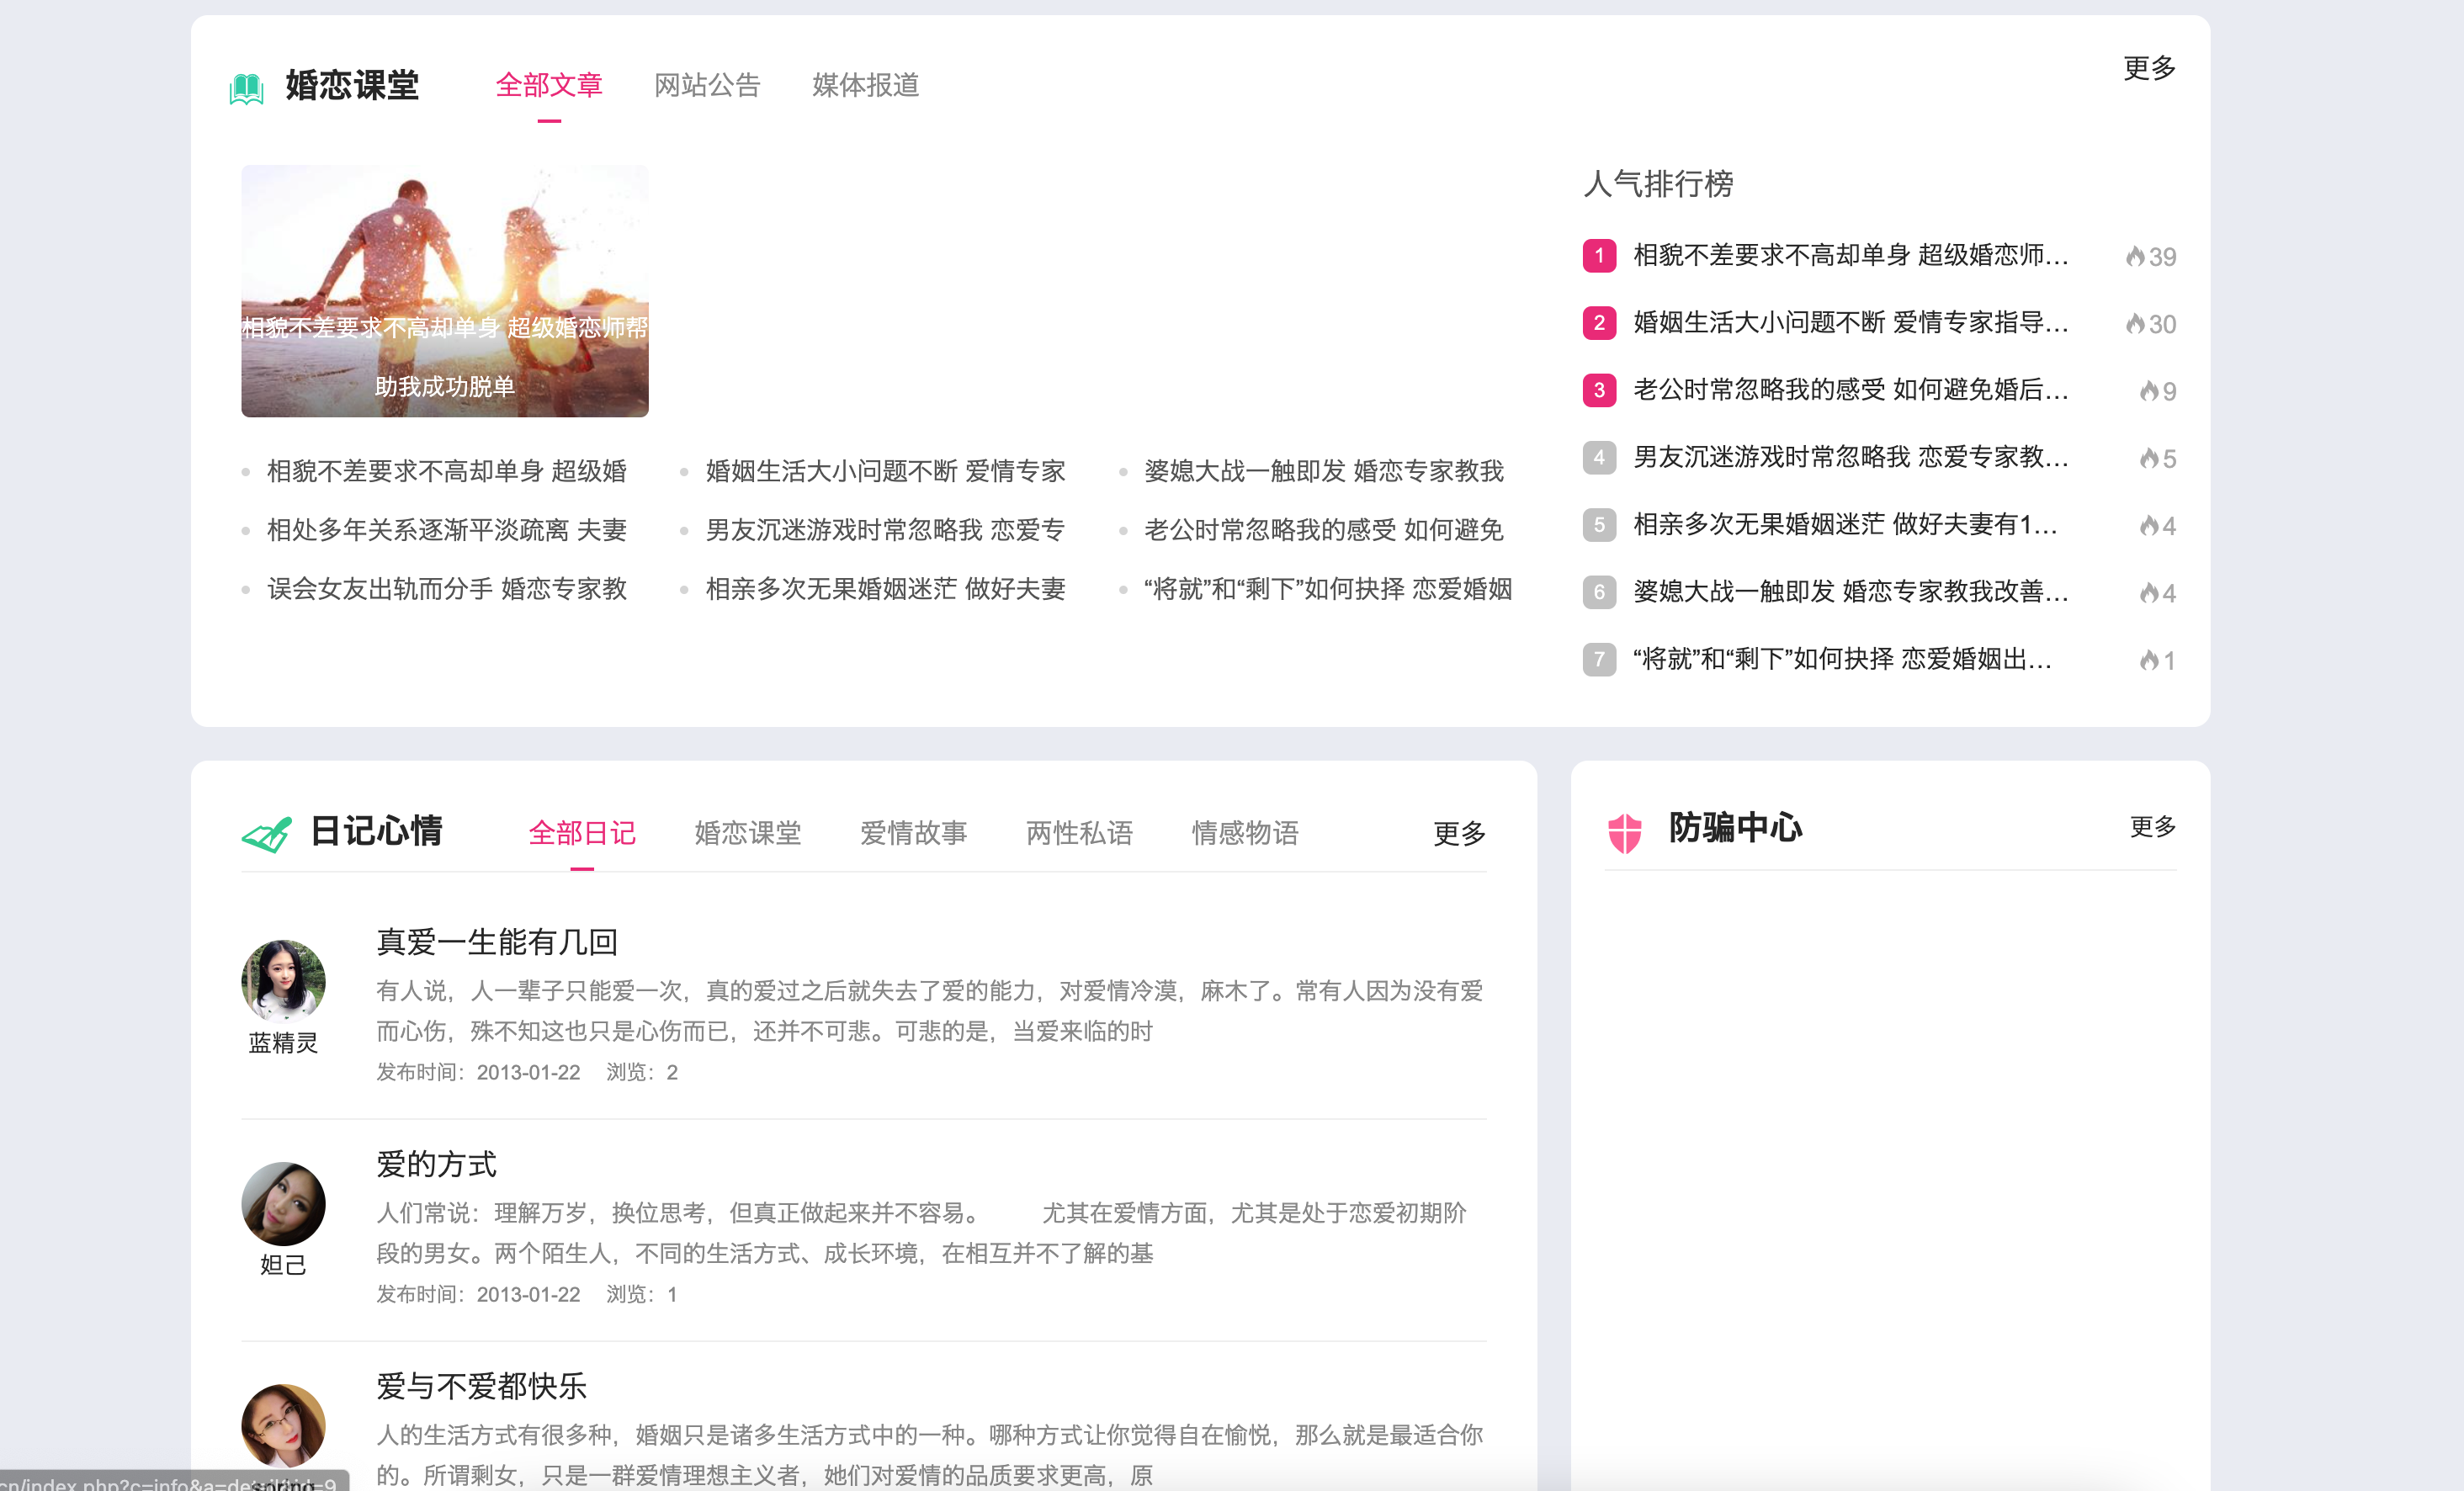Open 蓝精灵's round avatar
Screen dimensions: 2464x1491
point(283,981)
